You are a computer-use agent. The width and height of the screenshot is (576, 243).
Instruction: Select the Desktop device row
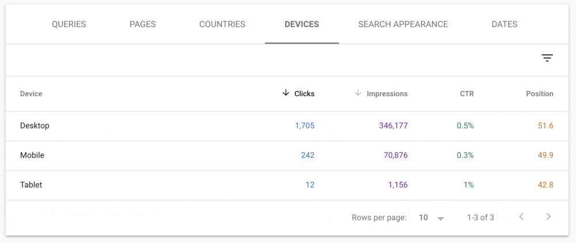click(35, 126)
